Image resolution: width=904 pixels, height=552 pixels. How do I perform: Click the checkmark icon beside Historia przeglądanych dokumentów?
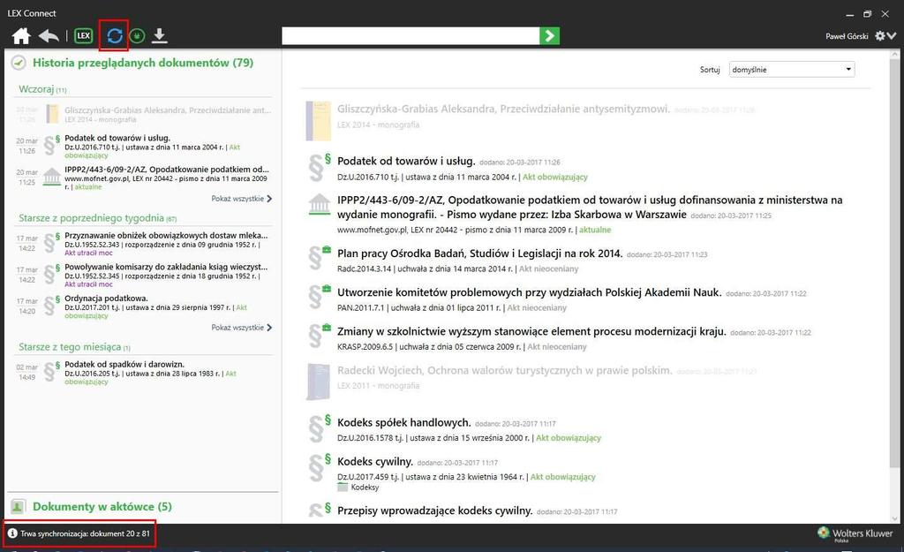19,63
